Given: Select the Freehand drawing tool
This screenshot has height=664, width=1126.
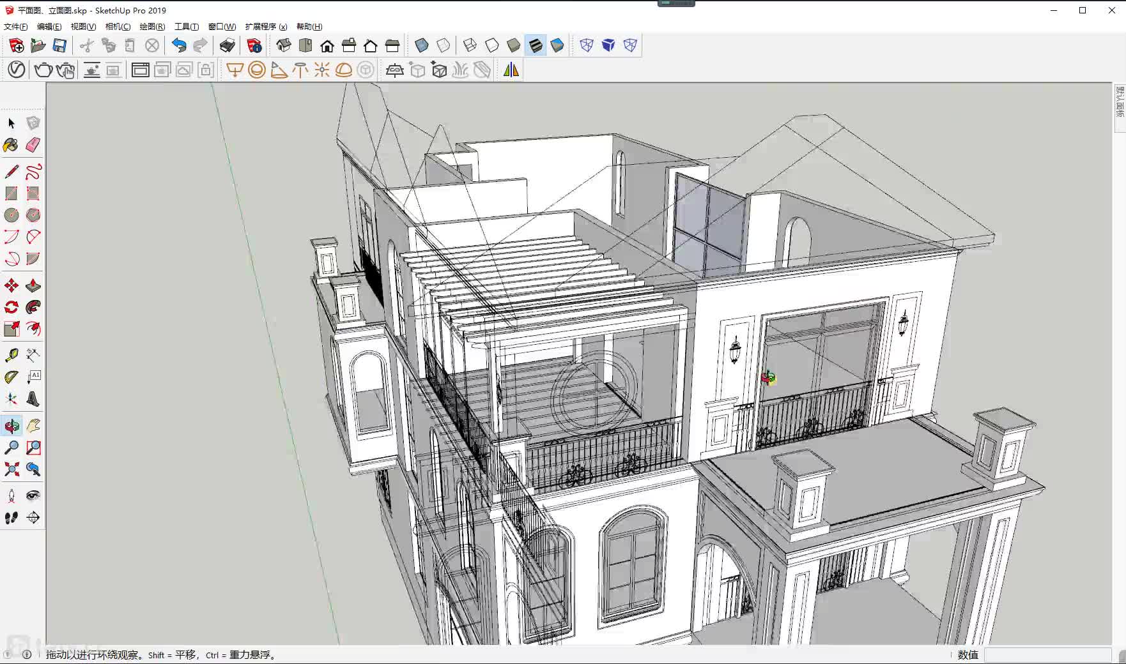Looking at the screenshot, I should [33, 172].
